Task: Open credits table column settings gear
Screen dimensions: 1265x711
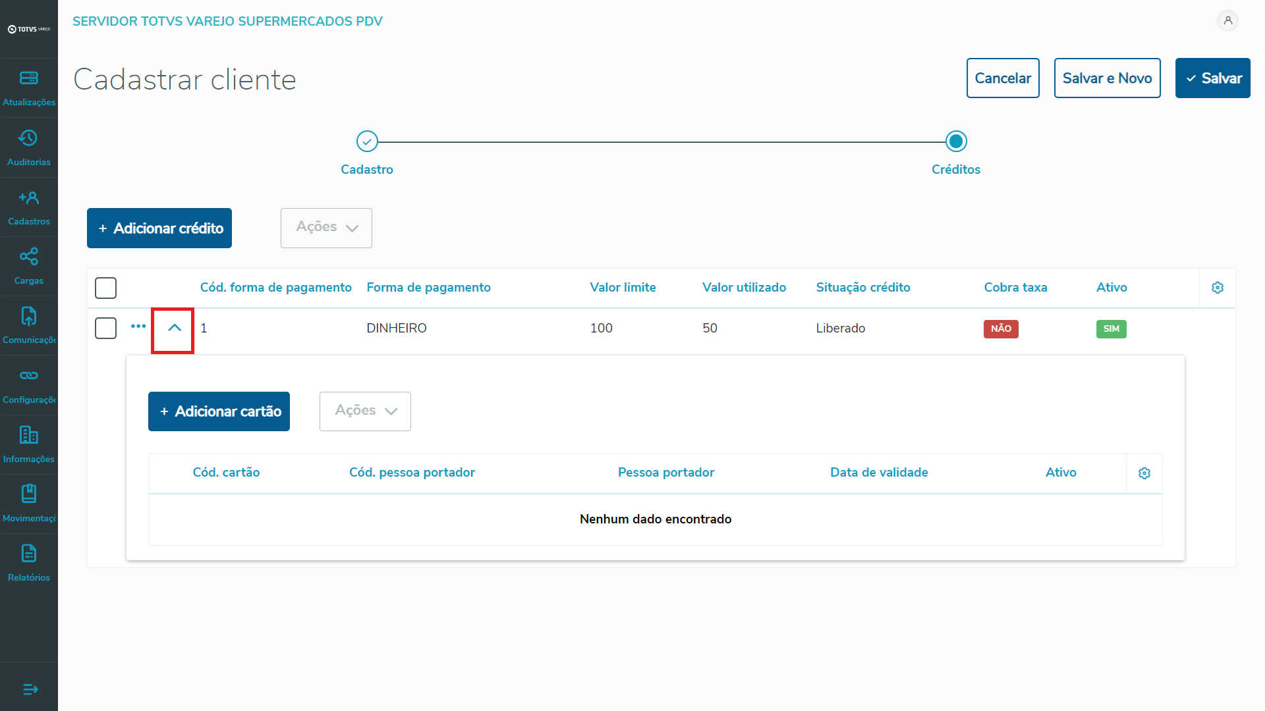Action: tap(1218, 288)
